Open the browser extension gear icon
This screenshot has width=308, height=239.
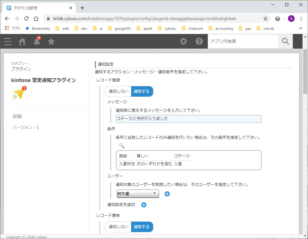click(278, 19)
